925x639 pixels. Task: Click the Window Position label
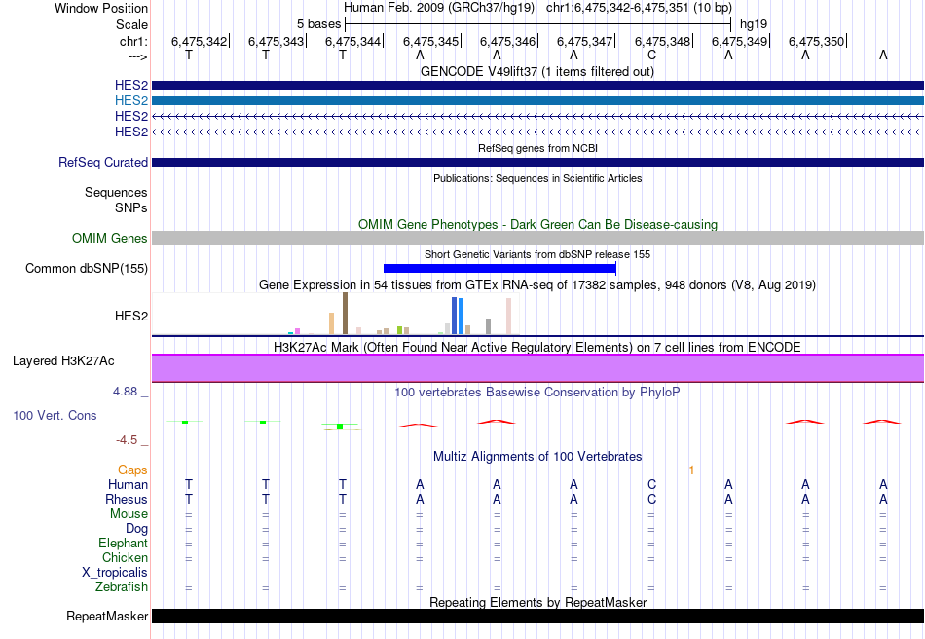click(x=101, y=8)
